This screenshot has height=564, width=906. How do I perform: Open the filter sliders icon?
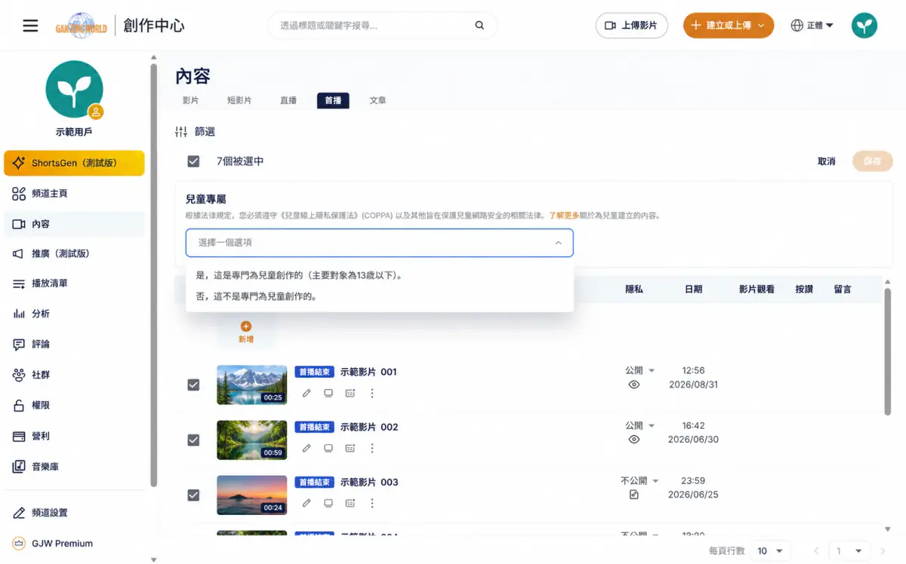point(181,132)
